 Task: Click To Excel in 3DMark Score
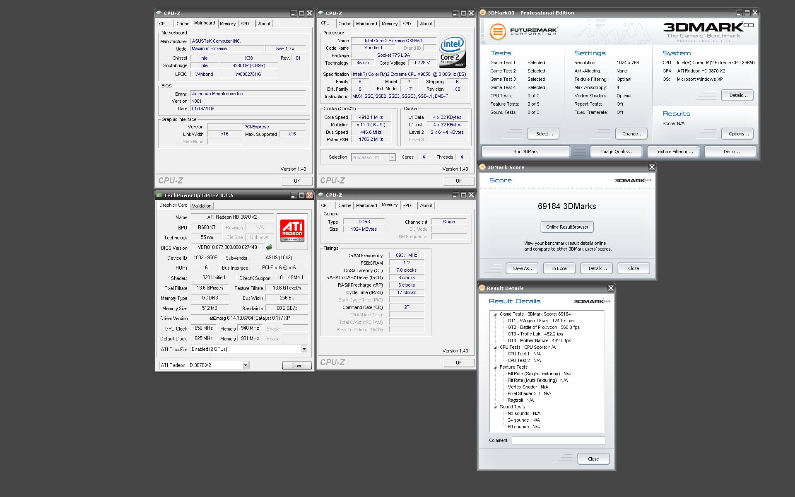[559, 268]
